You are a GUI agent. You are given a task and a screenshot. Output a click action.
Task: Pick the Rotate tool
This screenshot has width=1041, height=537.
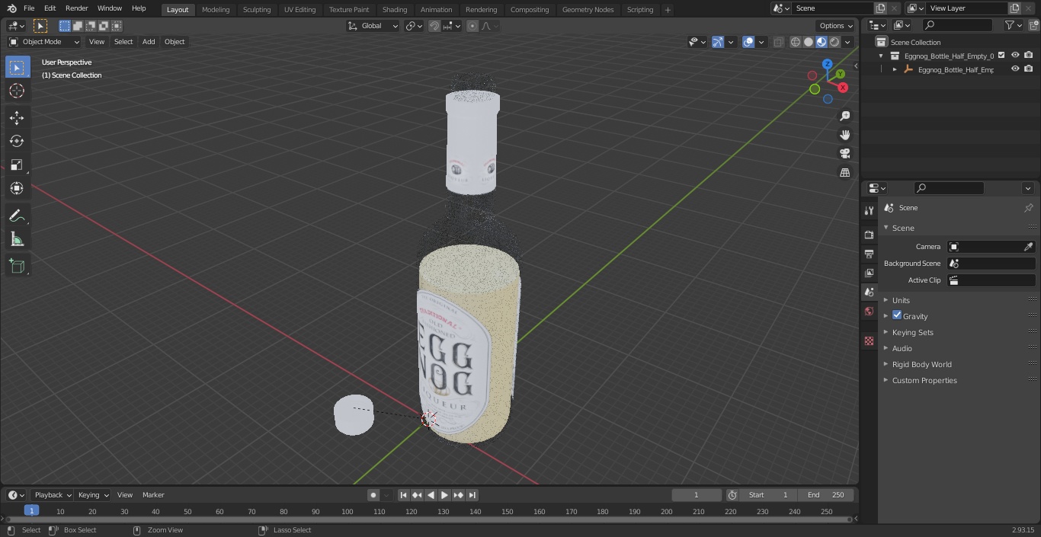pyautogui.click(x=17, y=141)
